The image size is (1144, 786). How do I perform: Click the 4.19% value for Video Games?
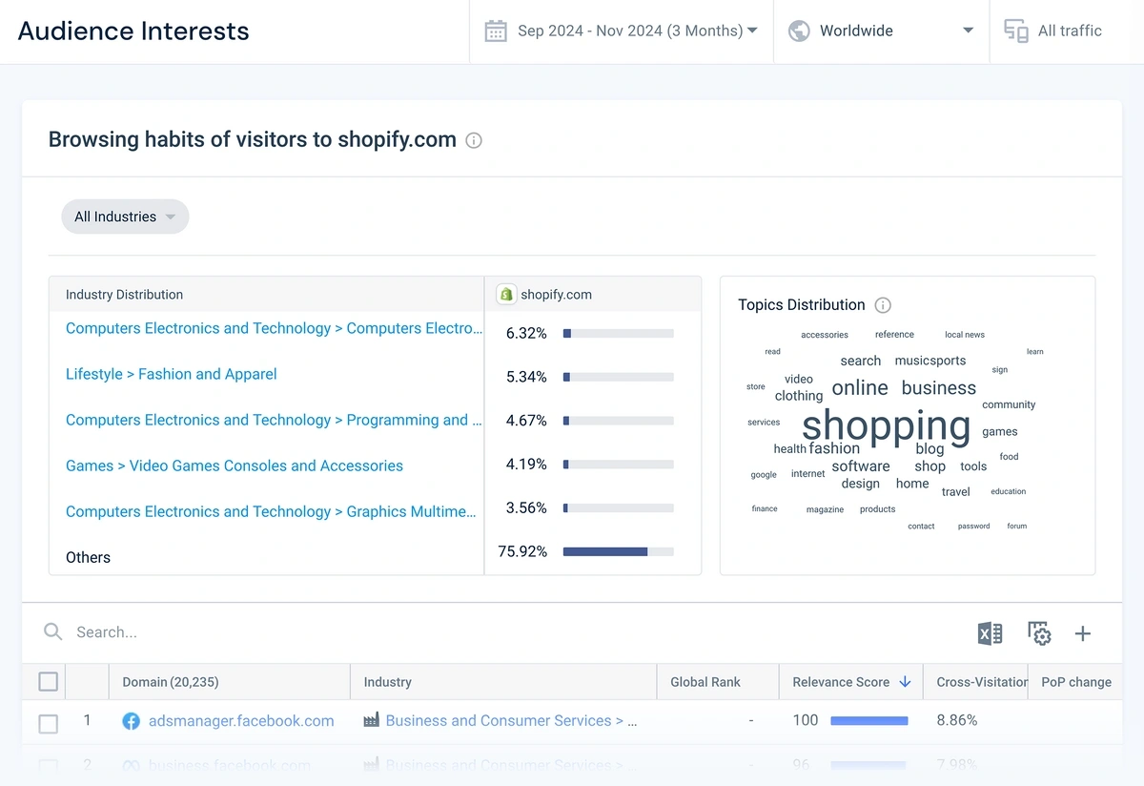pos(526,465)
